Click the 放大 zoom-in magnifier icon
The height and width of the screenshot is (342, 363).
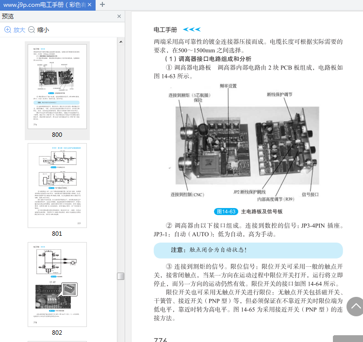coord(8,30)
